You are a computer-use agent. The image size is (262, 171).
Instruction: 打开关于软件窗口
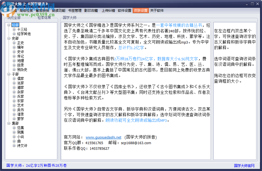tap(156, 11)
